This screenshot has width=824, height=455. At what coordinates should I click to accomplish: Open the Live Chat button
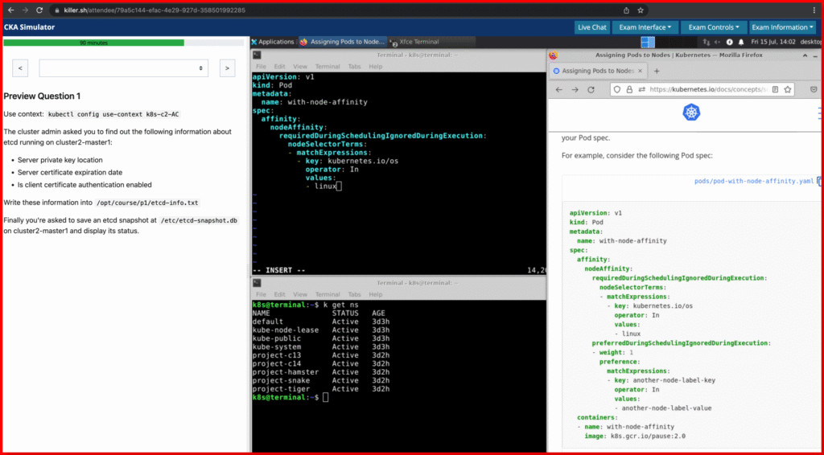tap(591, 27)
